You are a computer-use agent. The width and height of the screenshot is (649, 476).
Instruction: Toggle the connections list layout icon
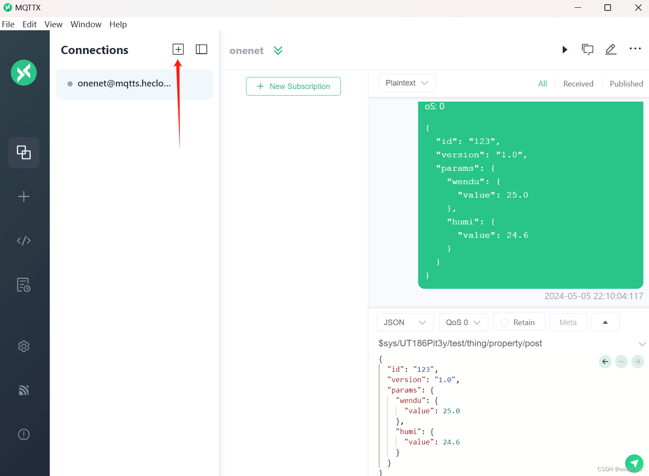pyautogui.click(x=201, y=49)
